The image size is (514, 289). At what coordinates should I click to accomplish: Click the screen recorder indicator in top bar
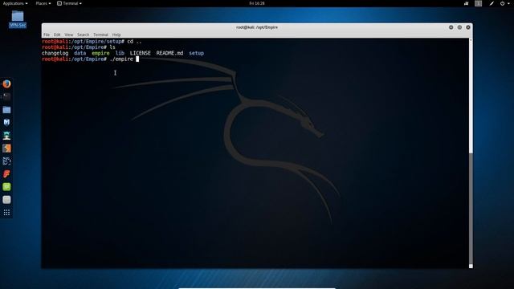(x=466, y=3)
